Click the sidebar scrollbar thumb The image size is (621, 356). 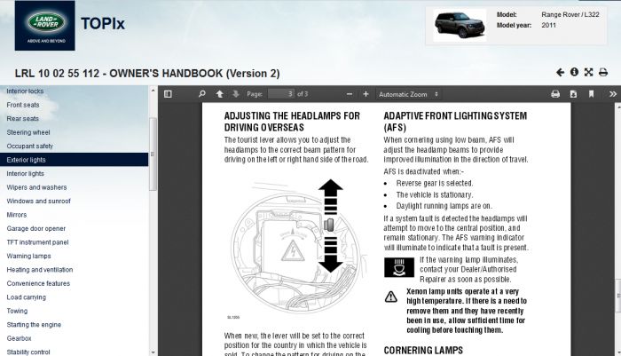153,154
